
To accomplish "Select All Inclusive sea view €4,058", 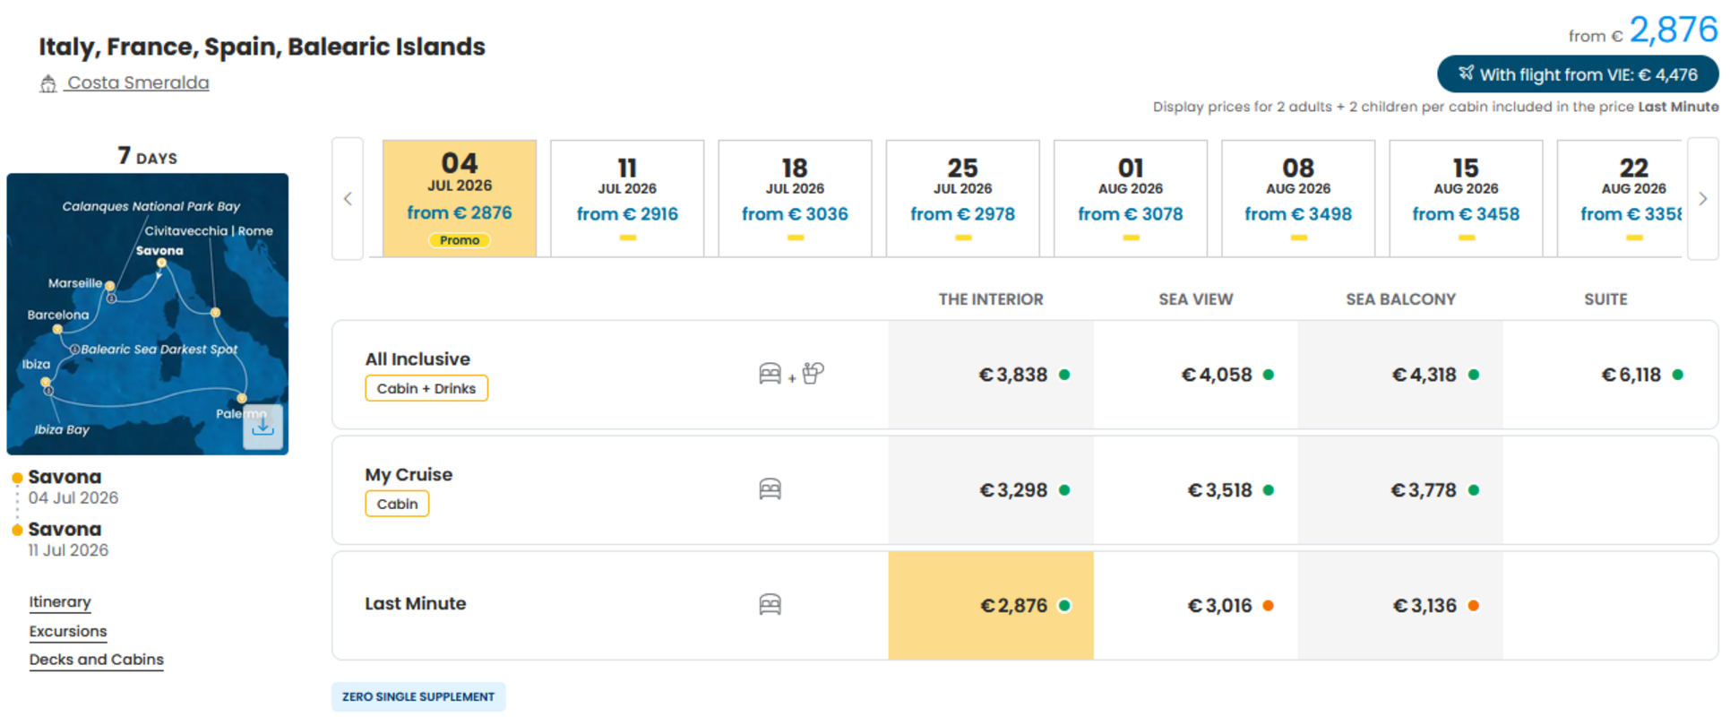I will (x=1196, y=375).
